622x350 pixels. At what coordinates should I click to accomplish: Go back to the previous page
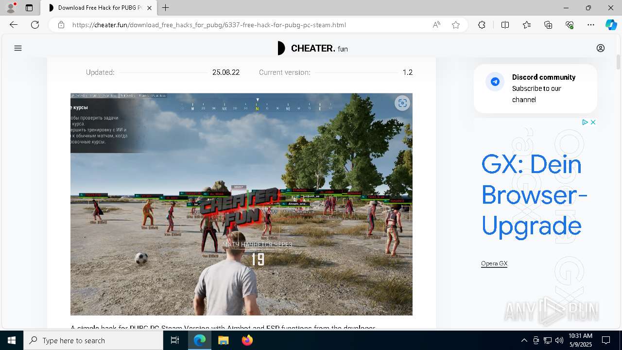click(14, 25)
